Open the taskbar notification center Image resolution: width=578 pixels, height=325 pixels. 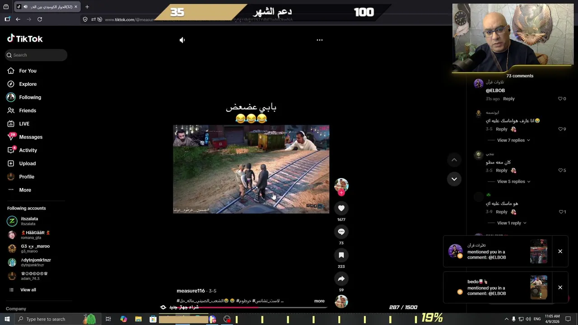pyautogui.click(x=569, y=319)
